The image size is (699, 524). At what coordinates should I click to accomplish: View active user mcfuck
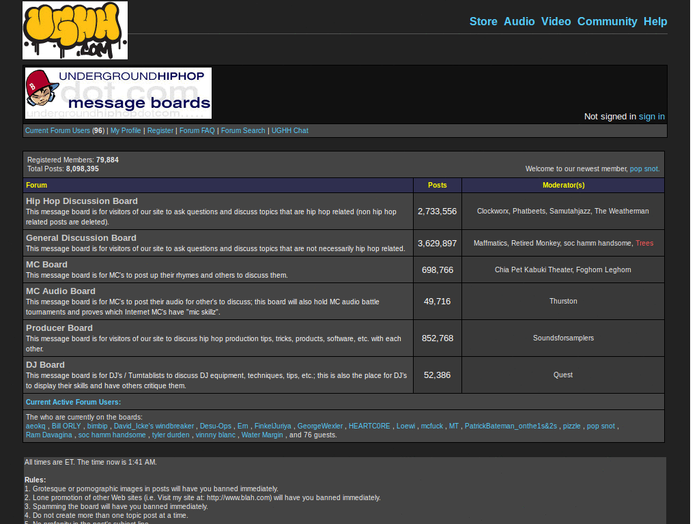pyautogui.click(x=432, y=426)
